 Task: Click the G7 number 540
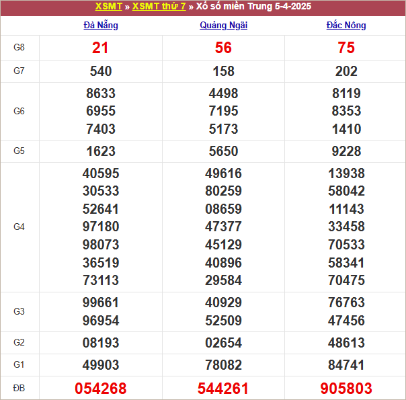pos(101,71)
